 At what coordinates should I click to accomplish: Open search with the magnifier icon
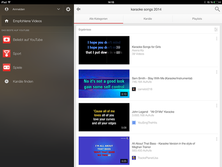[217, 9]
